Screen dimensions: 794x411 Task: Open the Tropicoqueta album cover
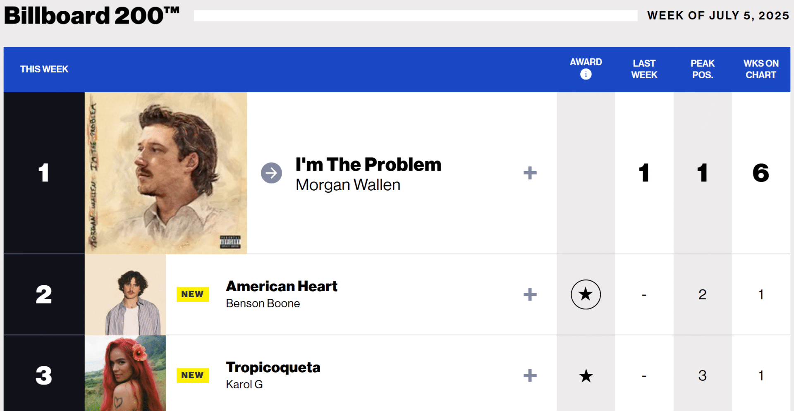coord(125,373)
